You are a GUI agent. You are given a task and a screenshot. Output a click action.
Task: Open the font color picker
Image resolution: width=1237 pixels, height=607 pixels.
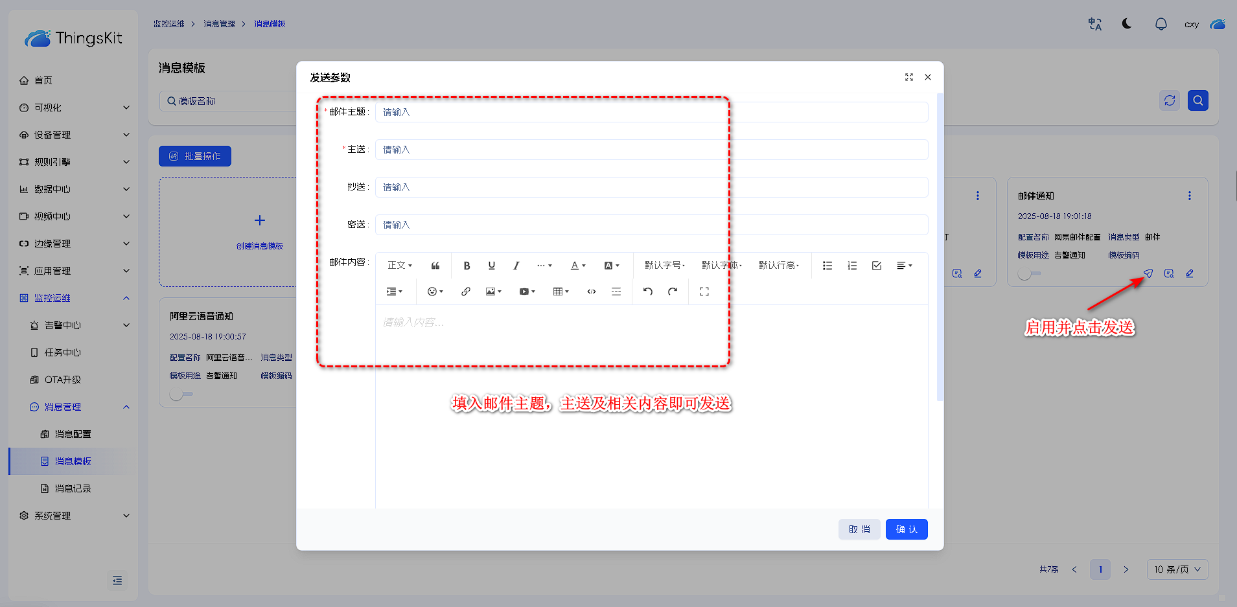coord(577,266)
